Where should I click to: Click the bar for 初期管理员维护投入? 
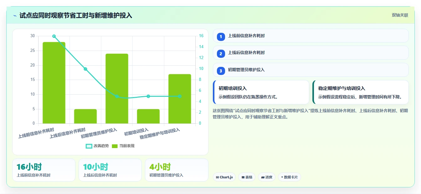(117, 88)
